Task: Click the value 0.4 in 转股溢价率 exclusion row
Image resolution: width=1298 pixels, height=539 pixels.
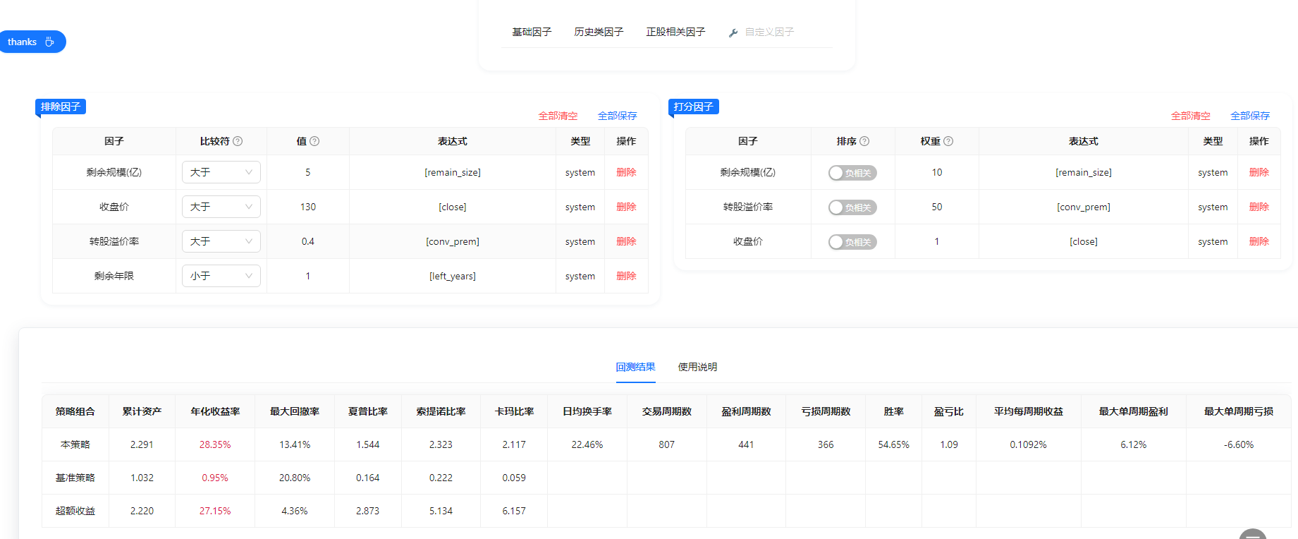Action: click(x=308, y=241)
